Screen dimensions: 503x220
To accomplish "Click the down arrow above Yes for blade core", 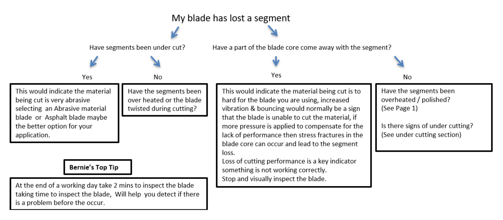I will 276,61.
